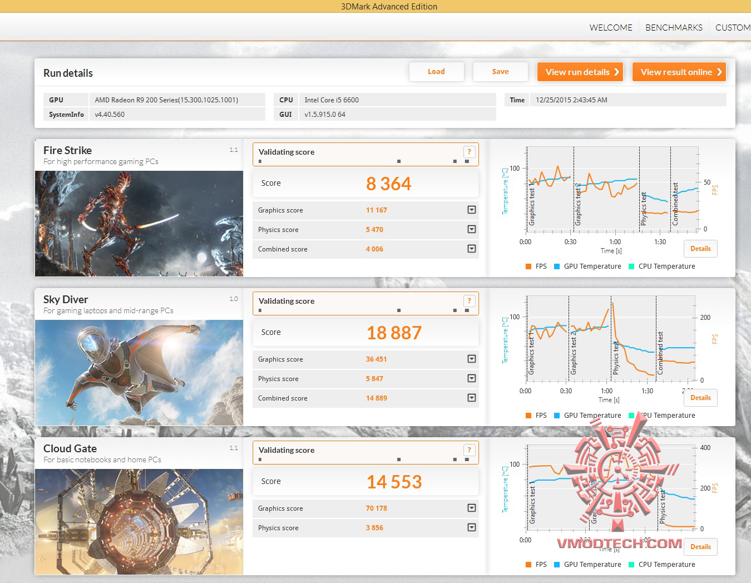Image resolution: width=751 pixels, height=583 pixels.
Task: Select the Fire Strike preview image
Action: (139, 224)
